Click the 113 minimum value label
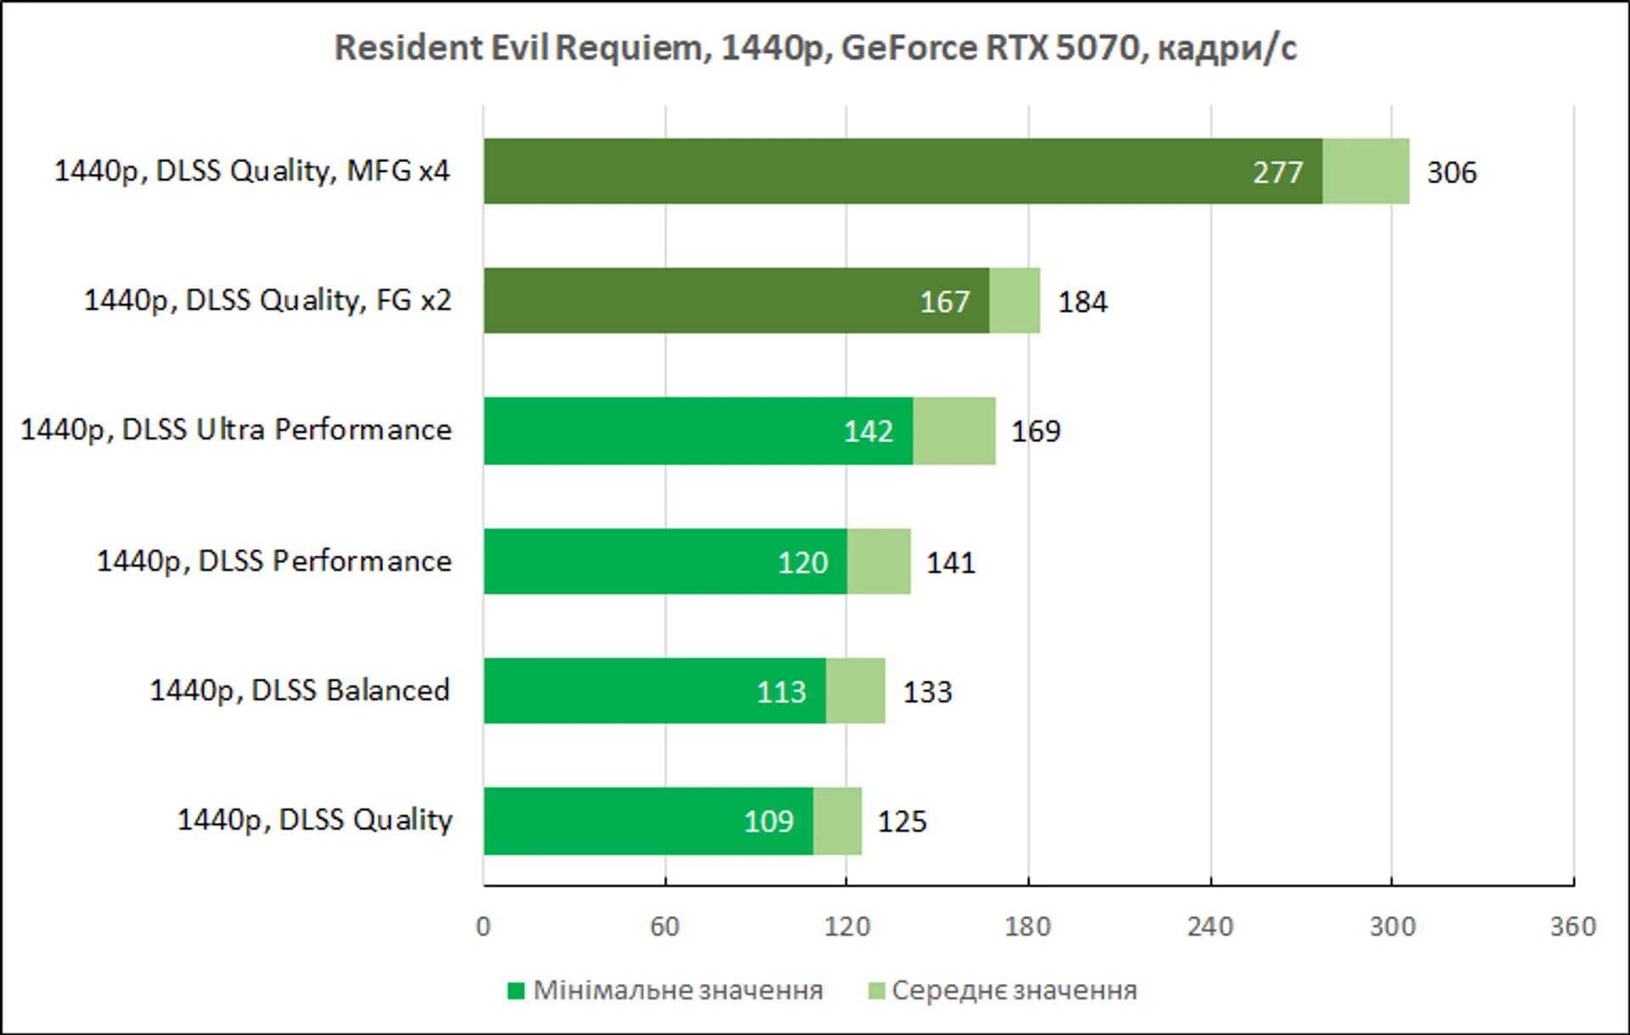The image size is (1630, 1035). (782, 692)
